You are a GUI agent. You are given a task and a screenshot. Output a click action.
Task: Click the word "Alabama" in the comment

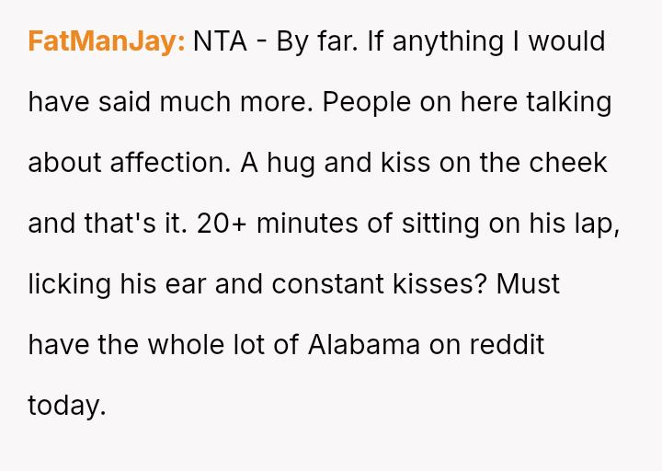tap(364, 345)
